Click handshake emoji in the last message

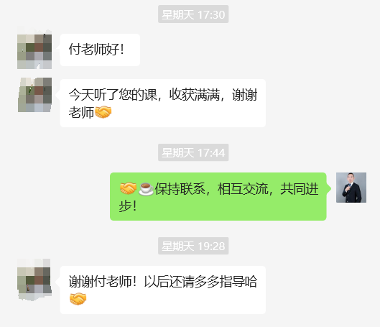78,299
